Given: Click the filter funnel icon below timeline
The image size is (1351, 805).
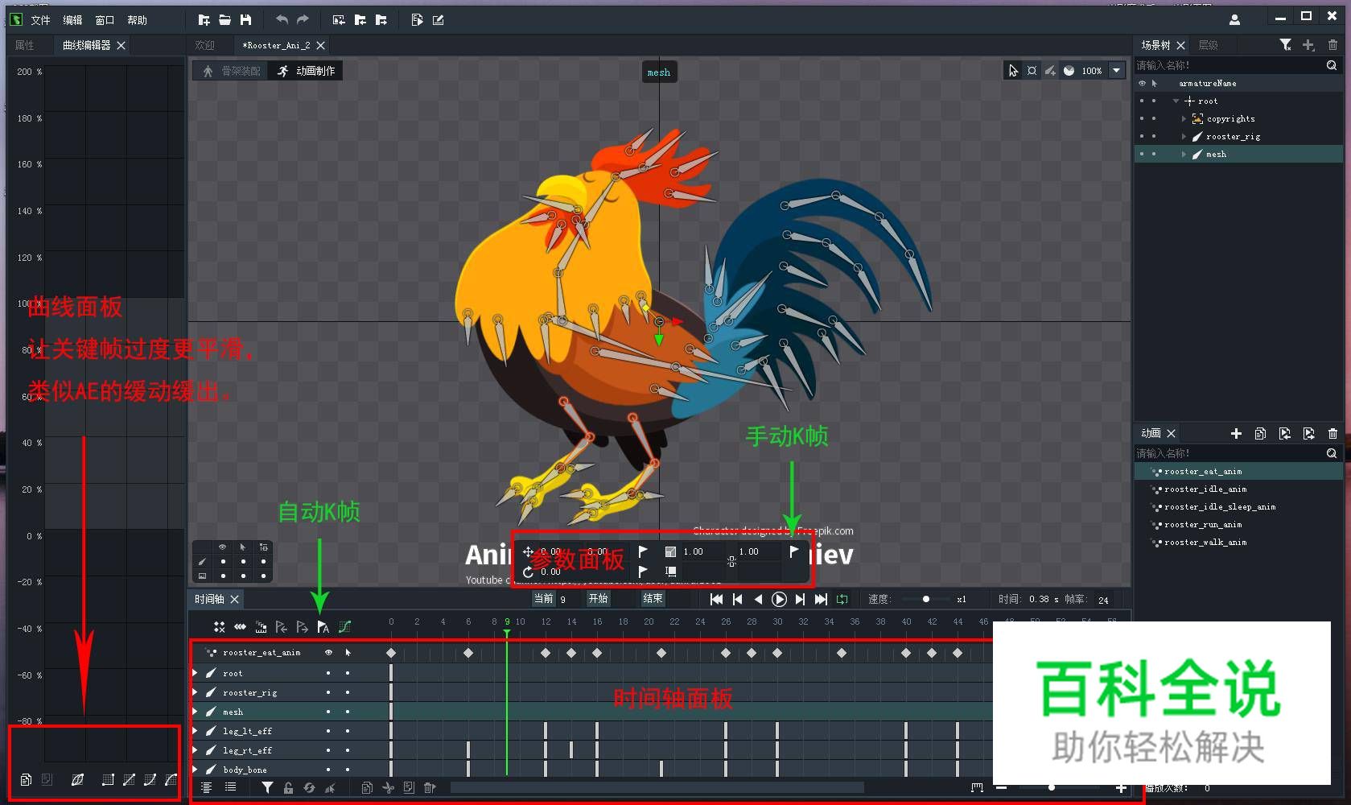Looking at the screenshot, I should click(x=267, y=787).
